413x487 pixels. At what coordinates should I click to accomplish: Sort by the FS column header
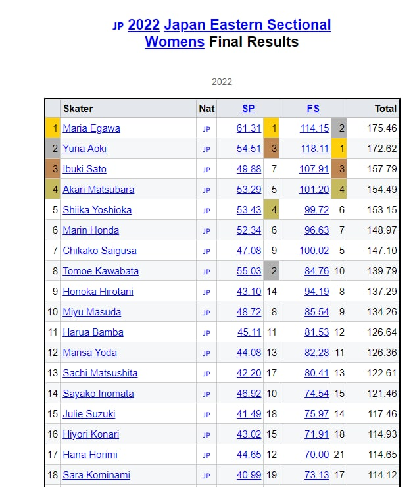313,109
